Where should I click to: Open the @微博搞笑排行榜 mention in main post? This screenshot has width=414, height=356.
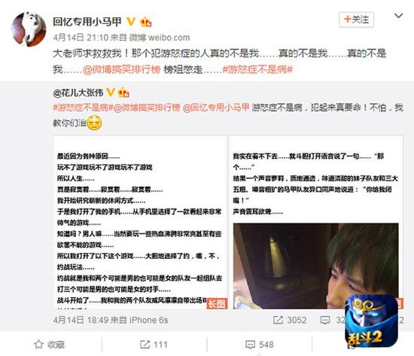click(x=121, y=70)
